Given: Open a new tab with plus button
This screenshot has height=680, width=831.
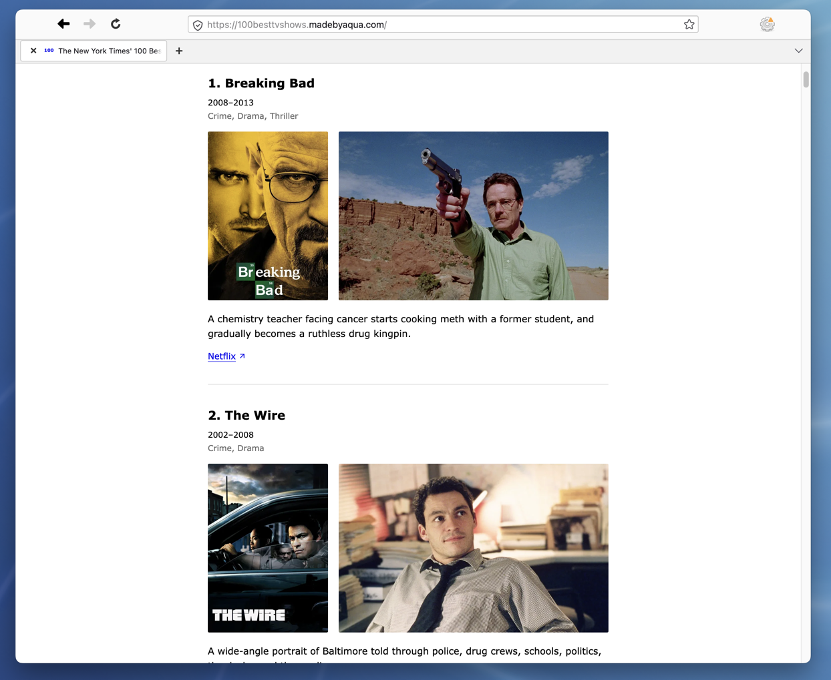Looking at the screenshot, I should (x=179, y=51).
